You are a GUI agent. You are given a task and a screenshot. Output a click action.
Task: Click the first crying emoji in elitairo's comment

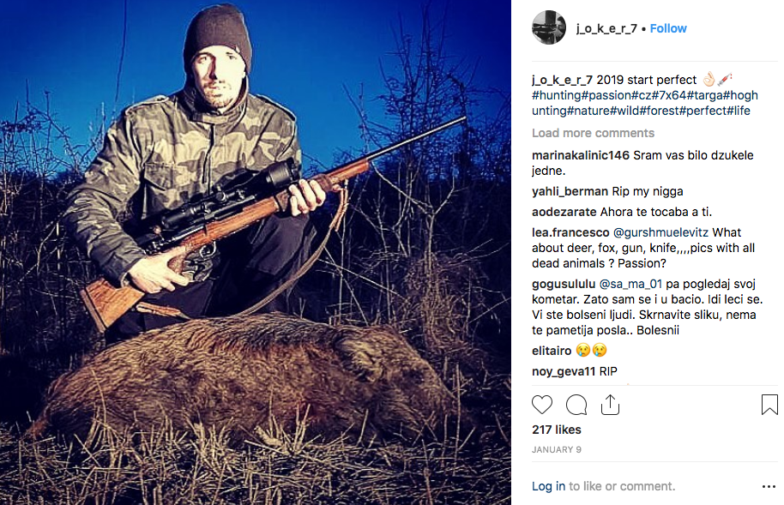584,350
